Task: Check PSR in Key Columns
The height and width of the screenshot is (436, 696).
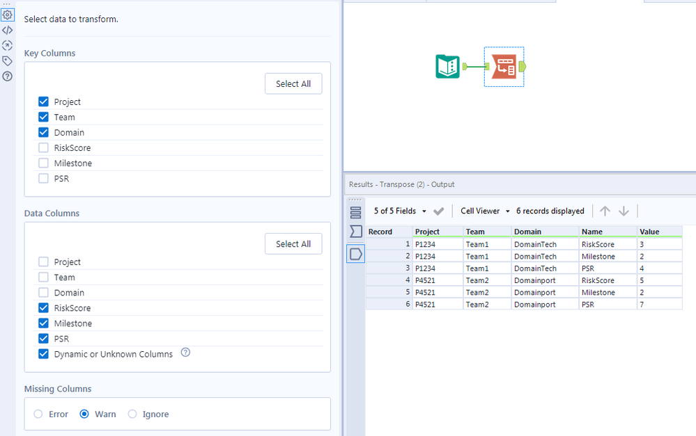Action: click(x=43, y=178)
